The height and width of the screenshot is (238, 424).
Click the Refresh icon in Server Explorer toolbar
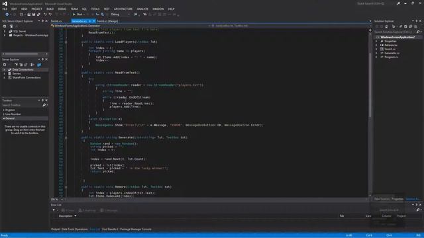point(5,65)
